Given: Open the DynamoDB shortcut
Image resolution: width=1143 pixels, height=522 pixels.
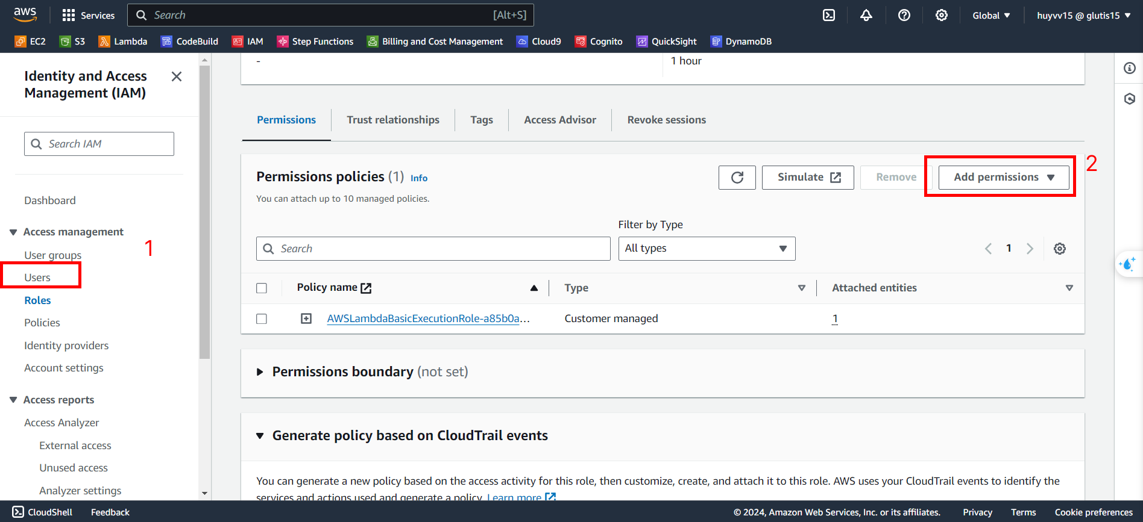Looking at the screenshot, I should 741,42.
